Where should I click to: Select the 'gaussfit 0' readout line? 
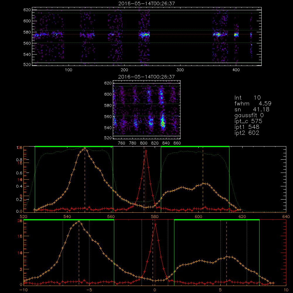point(249,115)
